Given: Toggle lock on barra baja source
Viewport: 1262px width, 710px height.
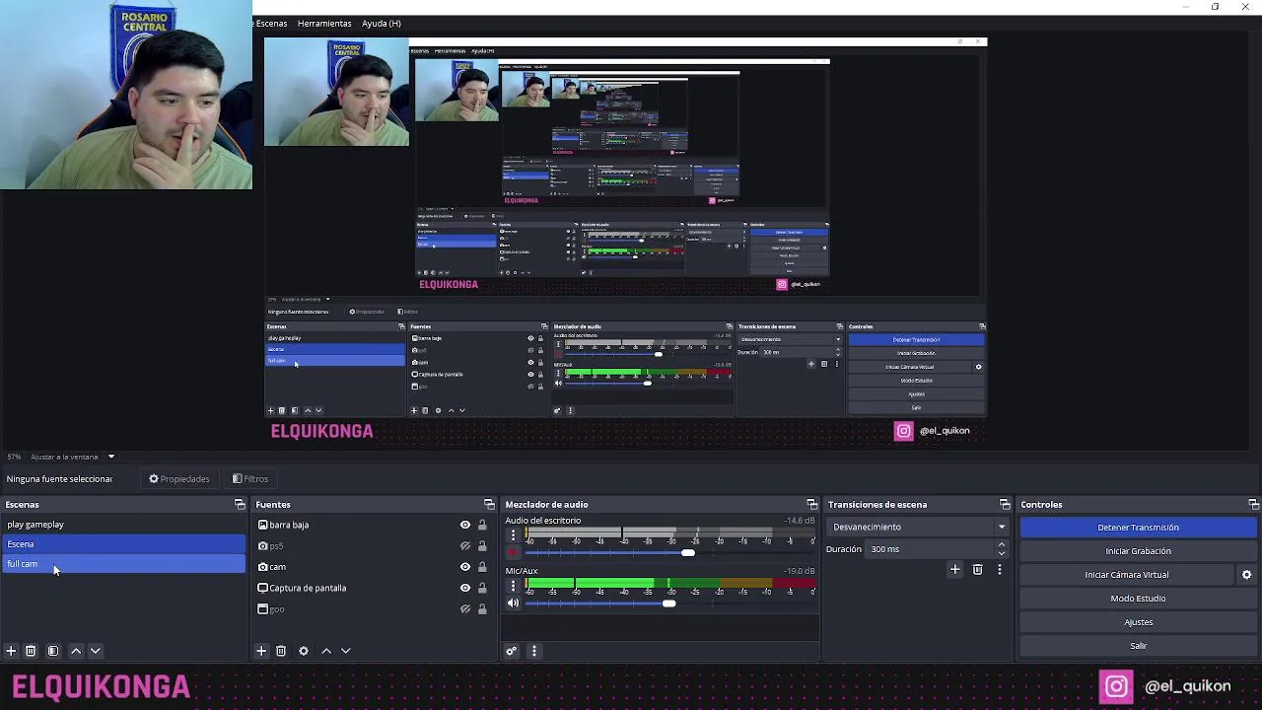Looking at the screenshot, I should tap(482, 525).
